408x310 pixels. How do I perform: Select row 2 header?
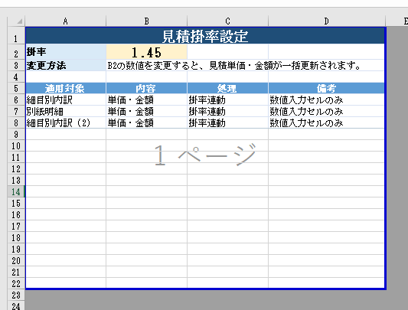[16, 52]
